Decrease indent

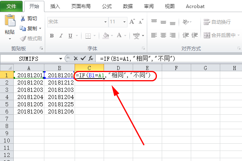tap(186, 35)
